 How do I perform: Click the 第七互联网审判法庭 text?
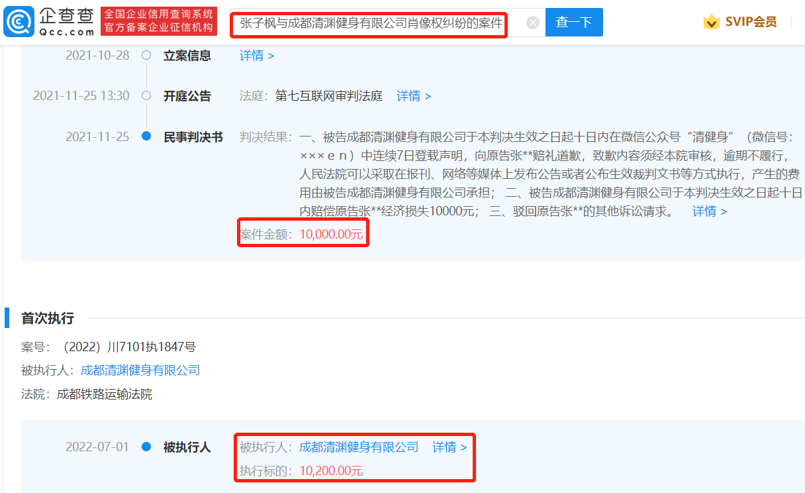point(329,96)
